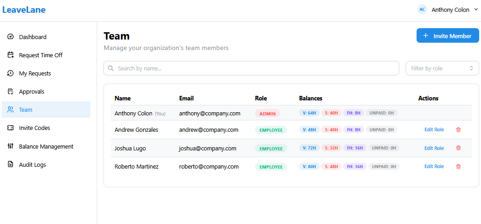Click the V: 48H balance badge
This screenshot has height=224, width=481.
point(309,129)
